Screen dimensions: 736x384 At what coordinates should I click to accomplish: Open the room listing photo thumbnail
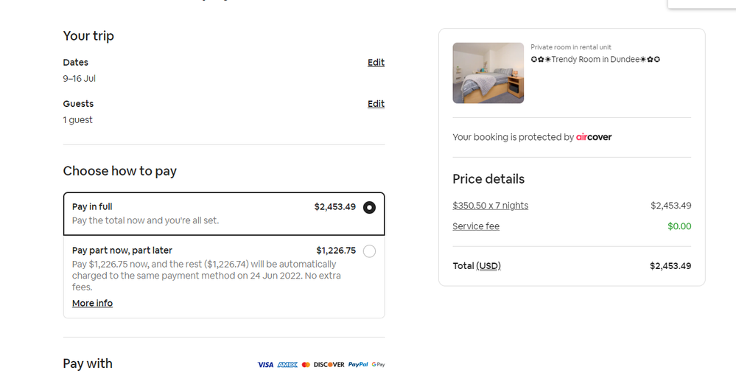pos(488,73)
